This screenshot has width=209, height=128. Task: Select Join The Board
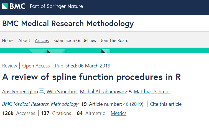click(x=115, y=41)
